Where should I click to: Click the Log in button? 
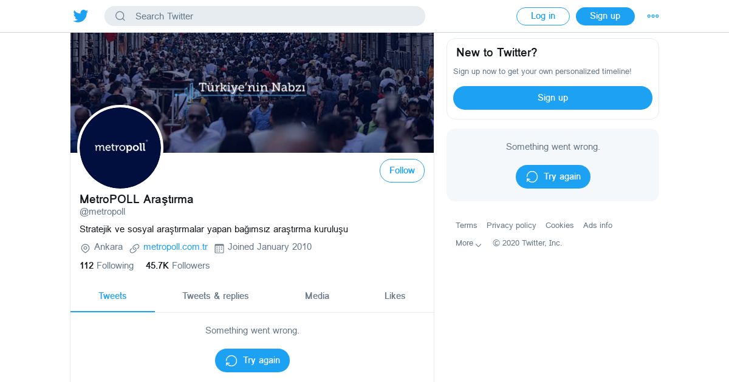click(542, 16)
